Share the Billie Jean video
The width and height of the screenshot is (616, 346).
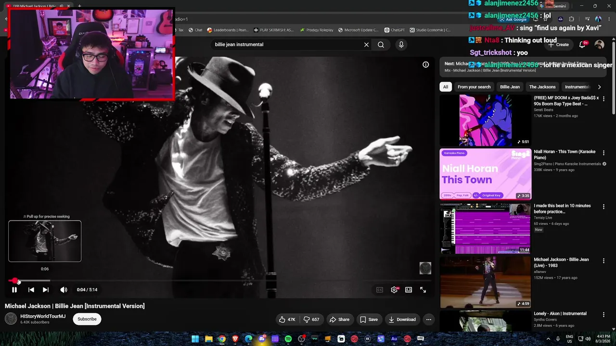click(x=339, y=320)
